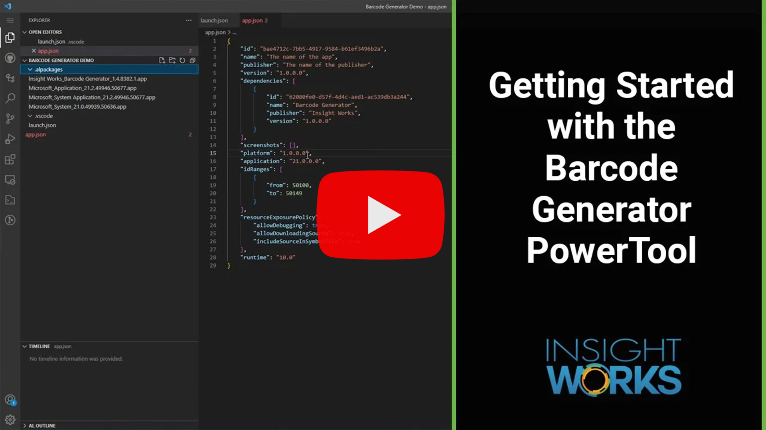Image resolution: width=766 pixels, height=430 pixels.
Task: Open the Manage gear icon
Action: pos(10,420)
